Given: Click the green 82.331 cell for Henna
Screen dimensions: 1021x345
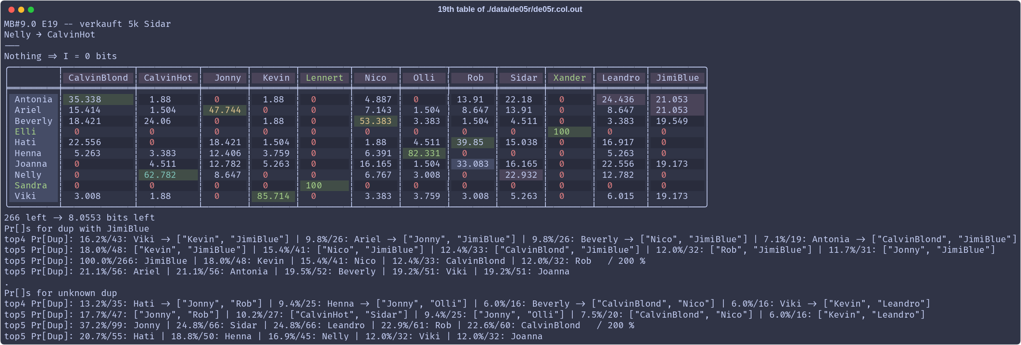Looking at the screenshot, I should pyautogui.click(x=424, y=154).
